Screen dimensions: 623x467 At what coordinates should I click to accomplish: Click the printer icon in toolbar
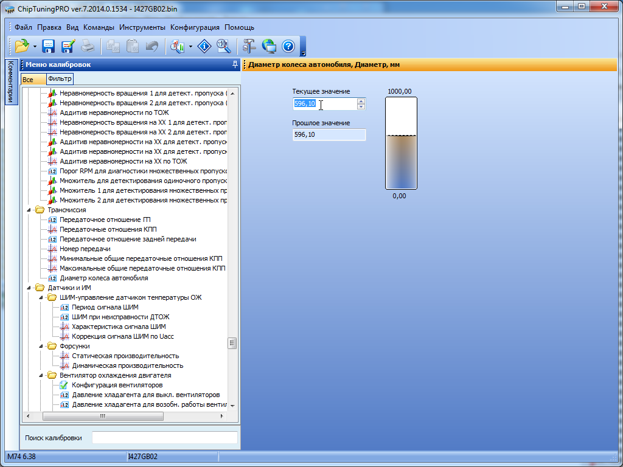[88, 46]
